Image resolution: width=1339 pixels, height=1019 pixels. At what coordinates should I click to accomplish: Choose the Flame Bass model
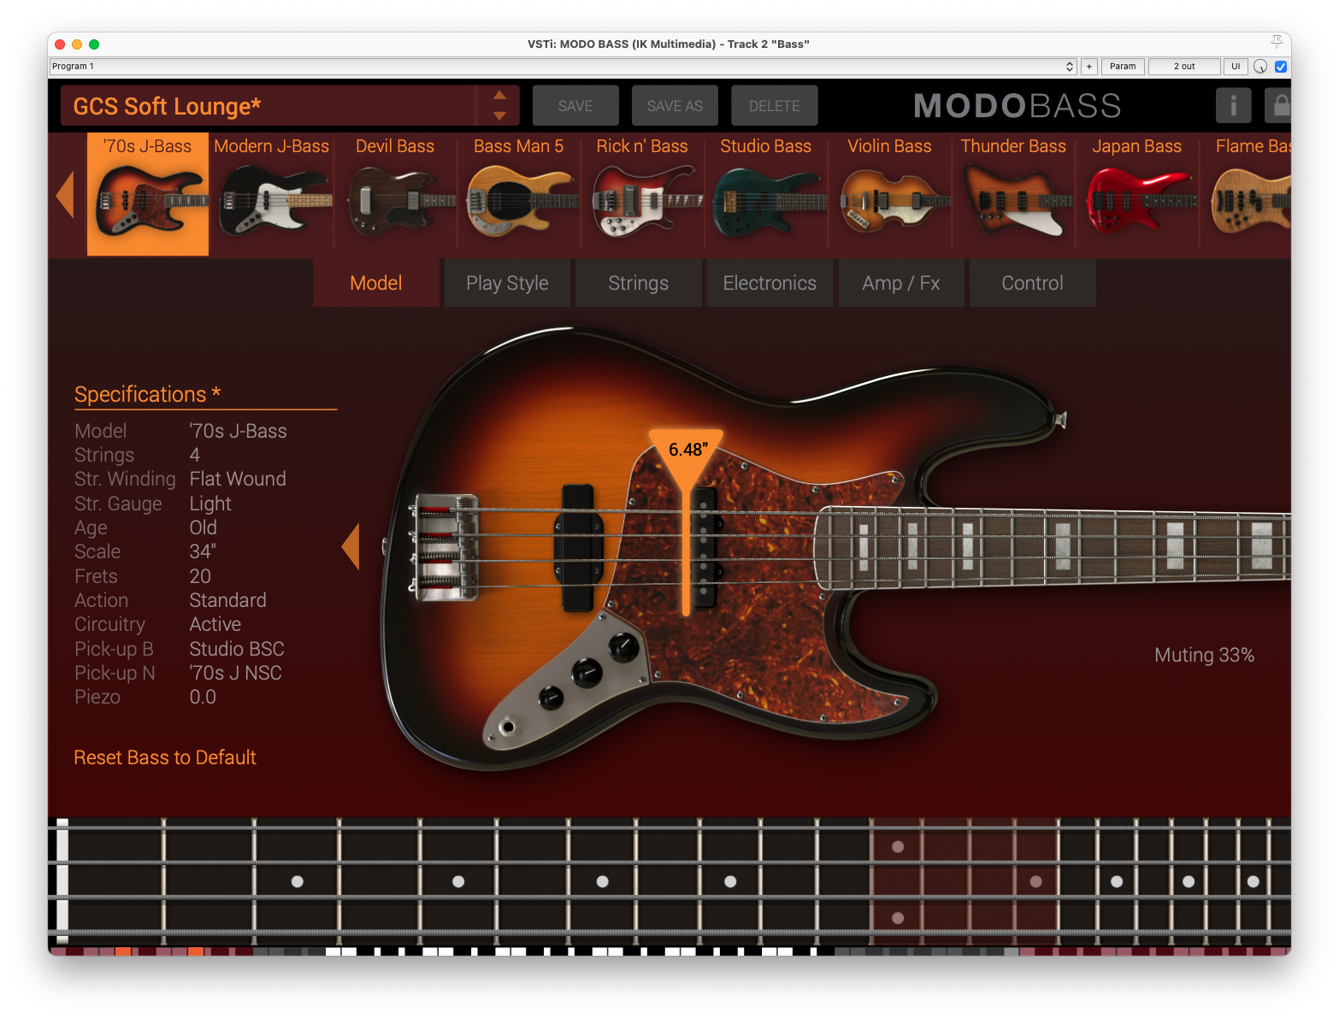(x=1247, y=194)
